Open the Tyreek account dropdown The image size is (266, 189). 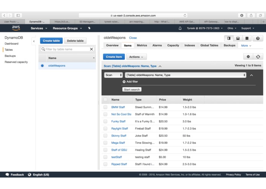(x=205, y=28)
